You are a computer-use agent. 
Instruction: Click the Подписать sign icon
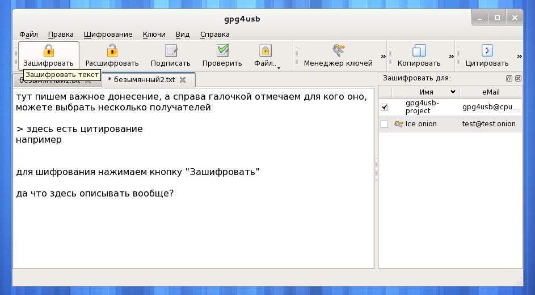click(171, 51)
